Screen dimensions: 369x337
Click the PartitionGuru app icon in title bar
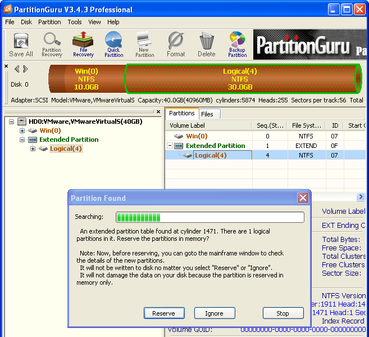pos(8,9)
